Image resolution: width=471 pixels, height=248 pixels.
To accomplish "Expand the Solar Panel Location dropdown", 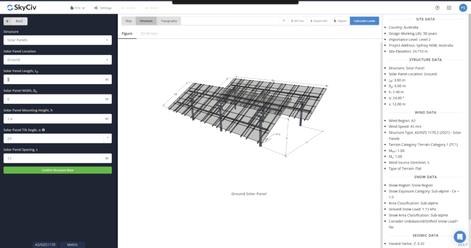I will tap(57, 60).
